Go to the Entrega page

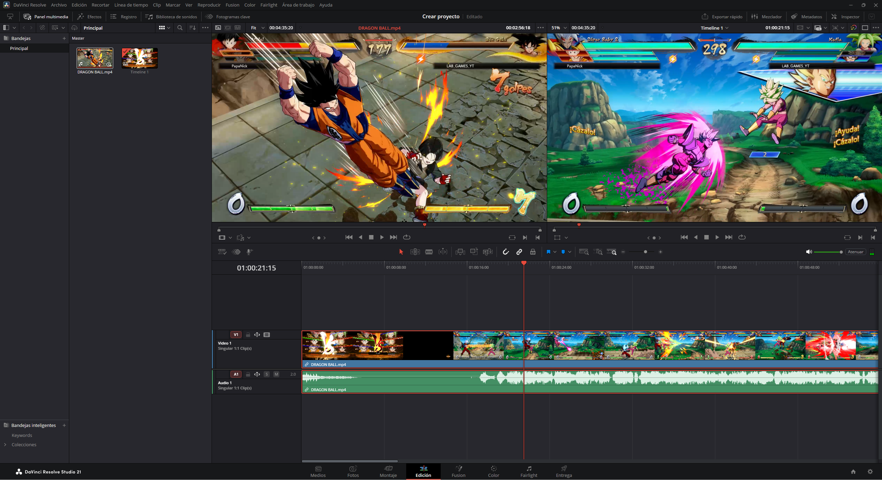pyautogui.click(x=564, y=471)
